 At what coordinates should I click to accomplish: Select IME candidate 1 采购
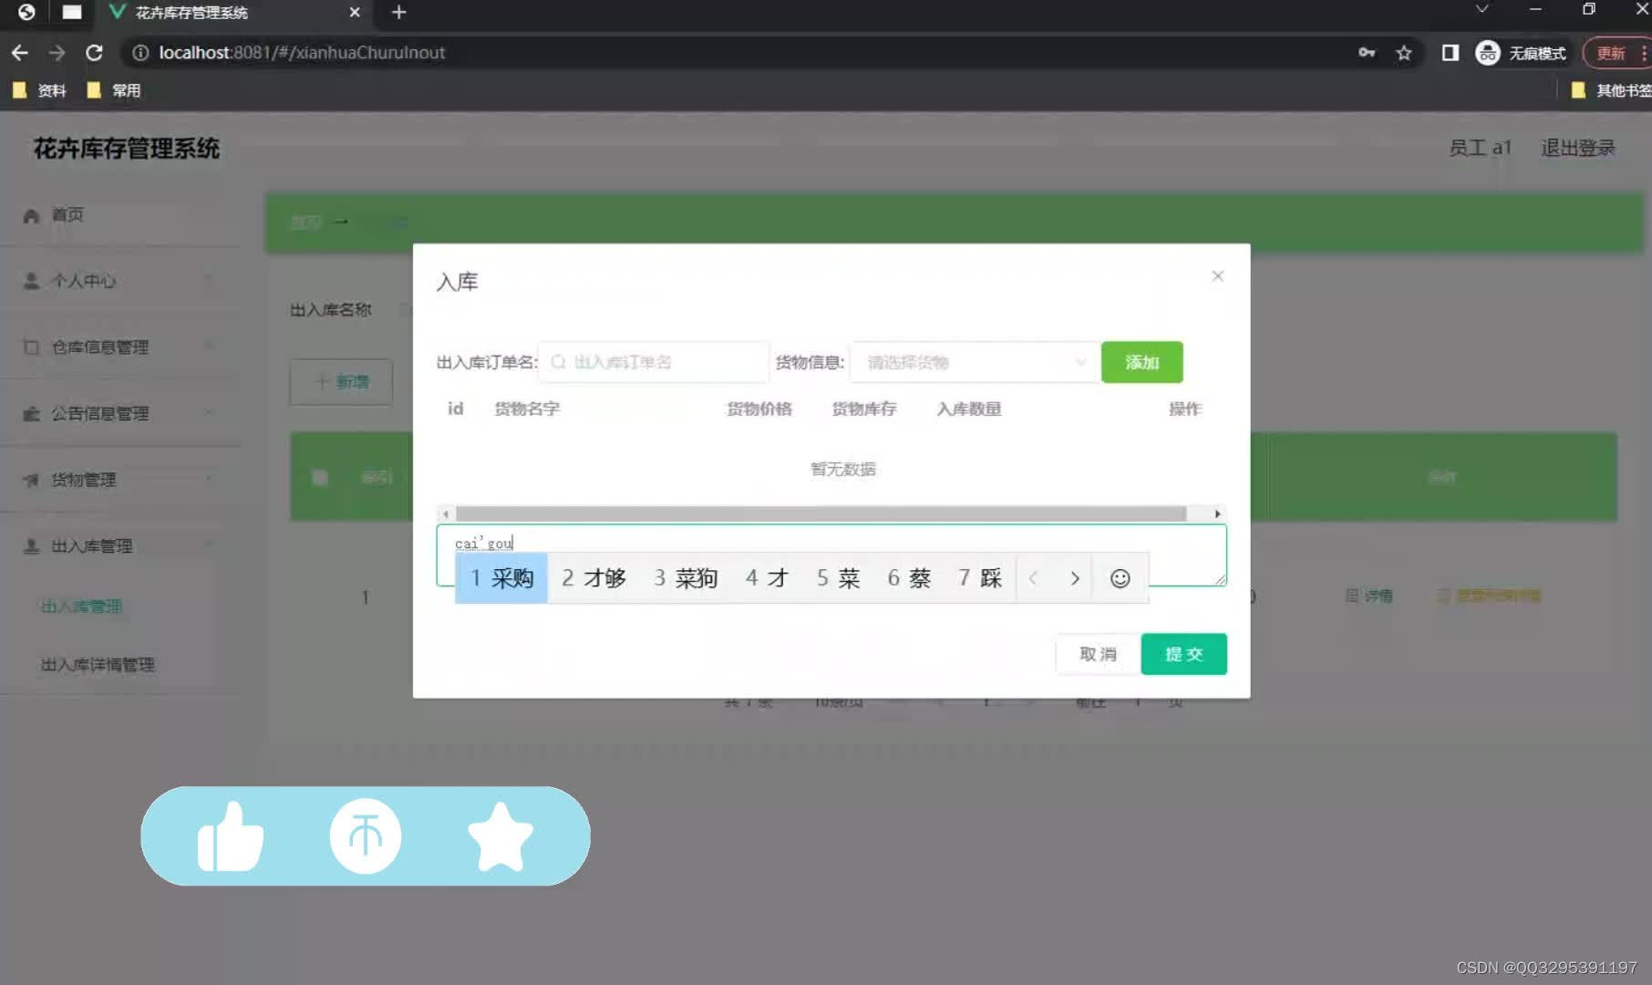[x=501, y=578]
